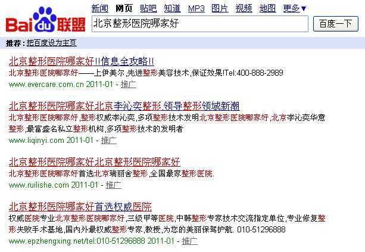This screenshot has width=365, height=252.
Task: Open the 新闻 tab
Action: [100, 8]
